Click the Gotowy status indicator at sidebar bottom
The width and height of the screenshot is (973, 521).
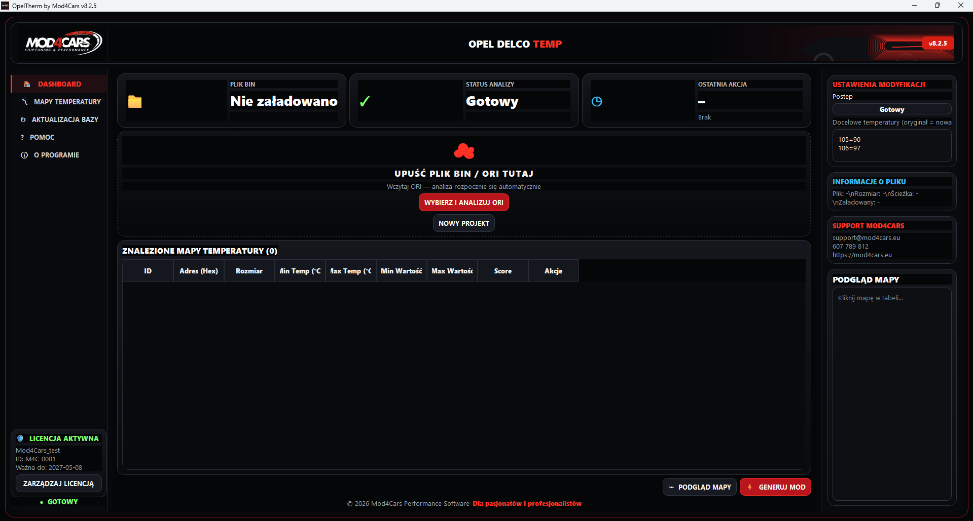[59, 502]
